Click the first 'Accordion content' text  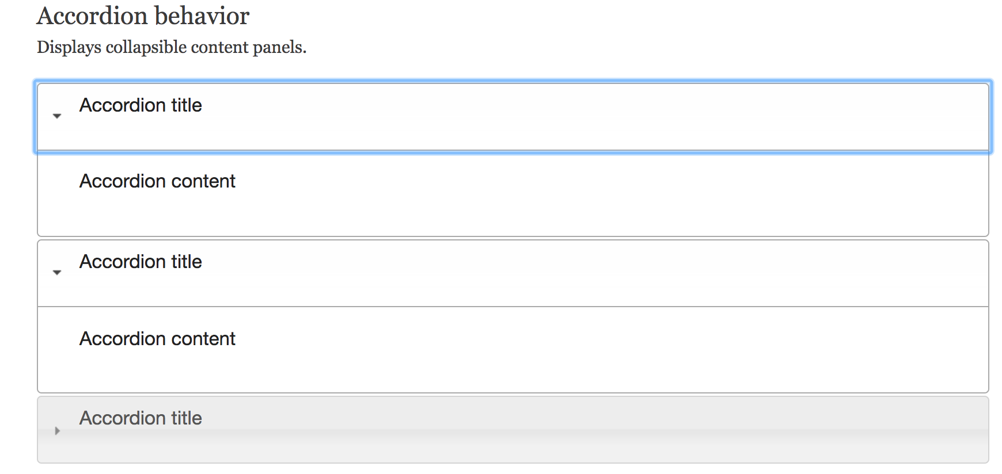click(157, 181)
